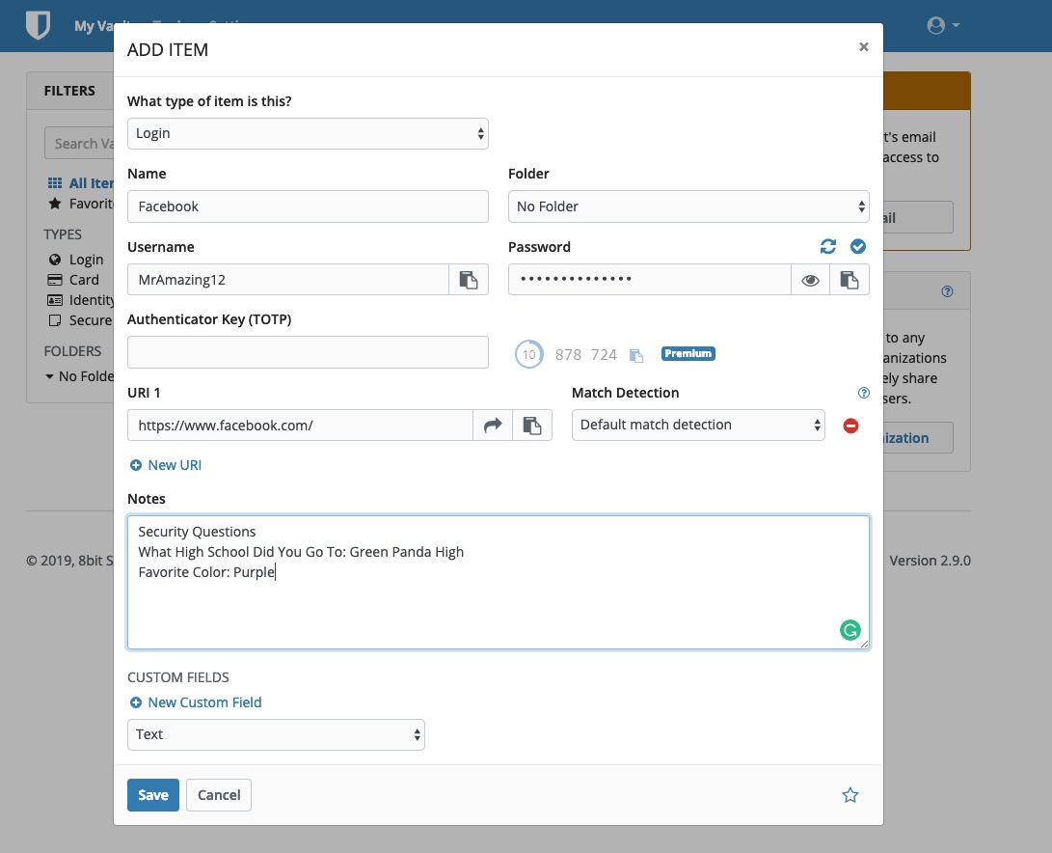The height and width of the screenshot is (853, 1052).
Task: Cancel adding the item
Action: pyautogui.click(x=219, y=795)
